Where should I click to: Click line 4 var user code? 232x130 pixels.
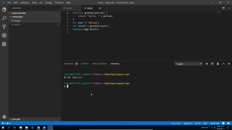86,23
